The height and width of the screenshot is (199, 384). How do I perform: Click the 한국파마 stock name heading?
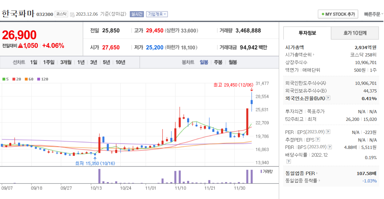[x=18, y=14]
